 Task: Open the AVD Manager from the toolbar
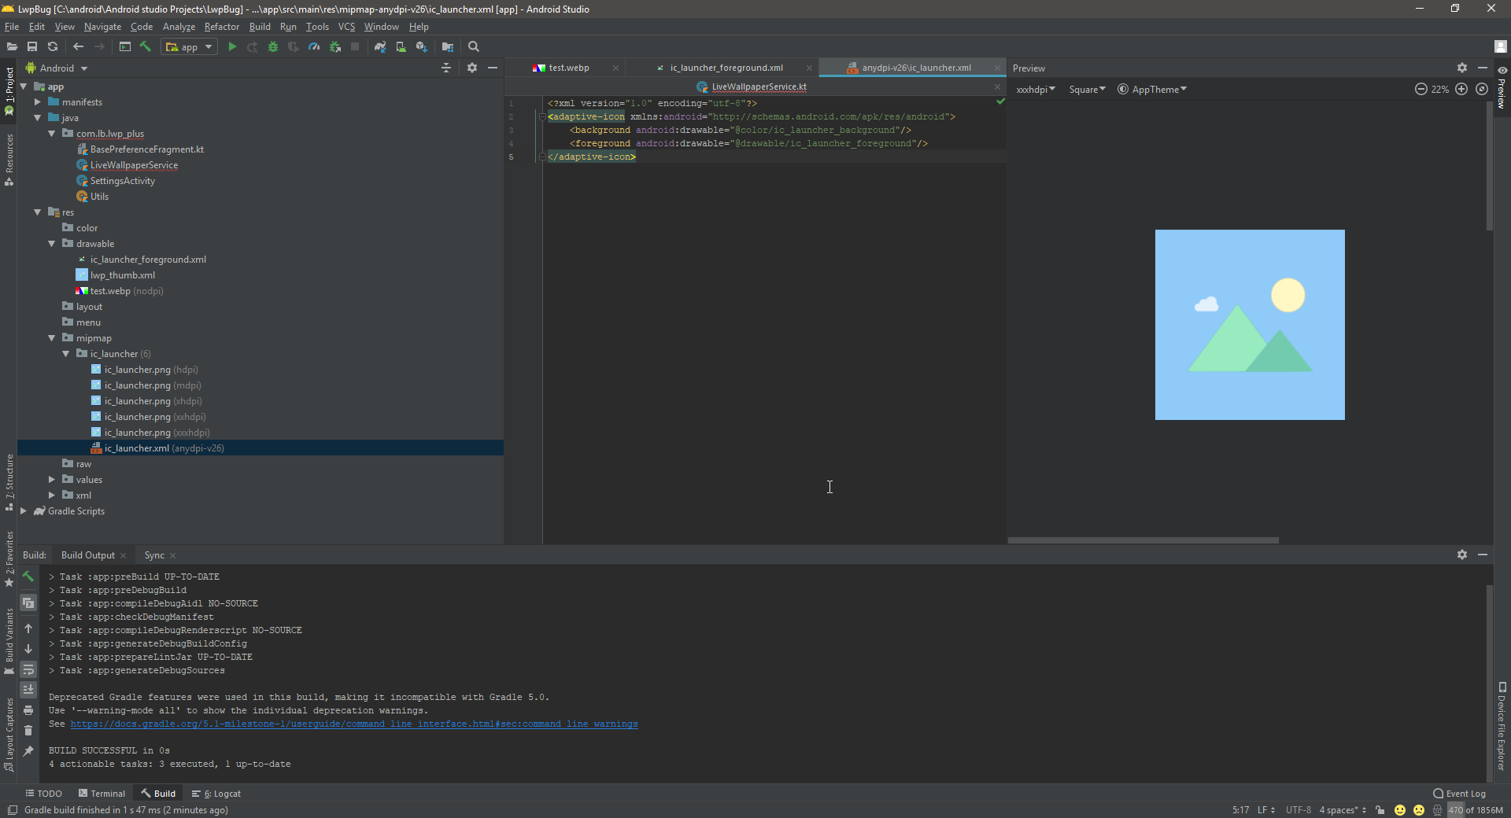coord(401,47)
